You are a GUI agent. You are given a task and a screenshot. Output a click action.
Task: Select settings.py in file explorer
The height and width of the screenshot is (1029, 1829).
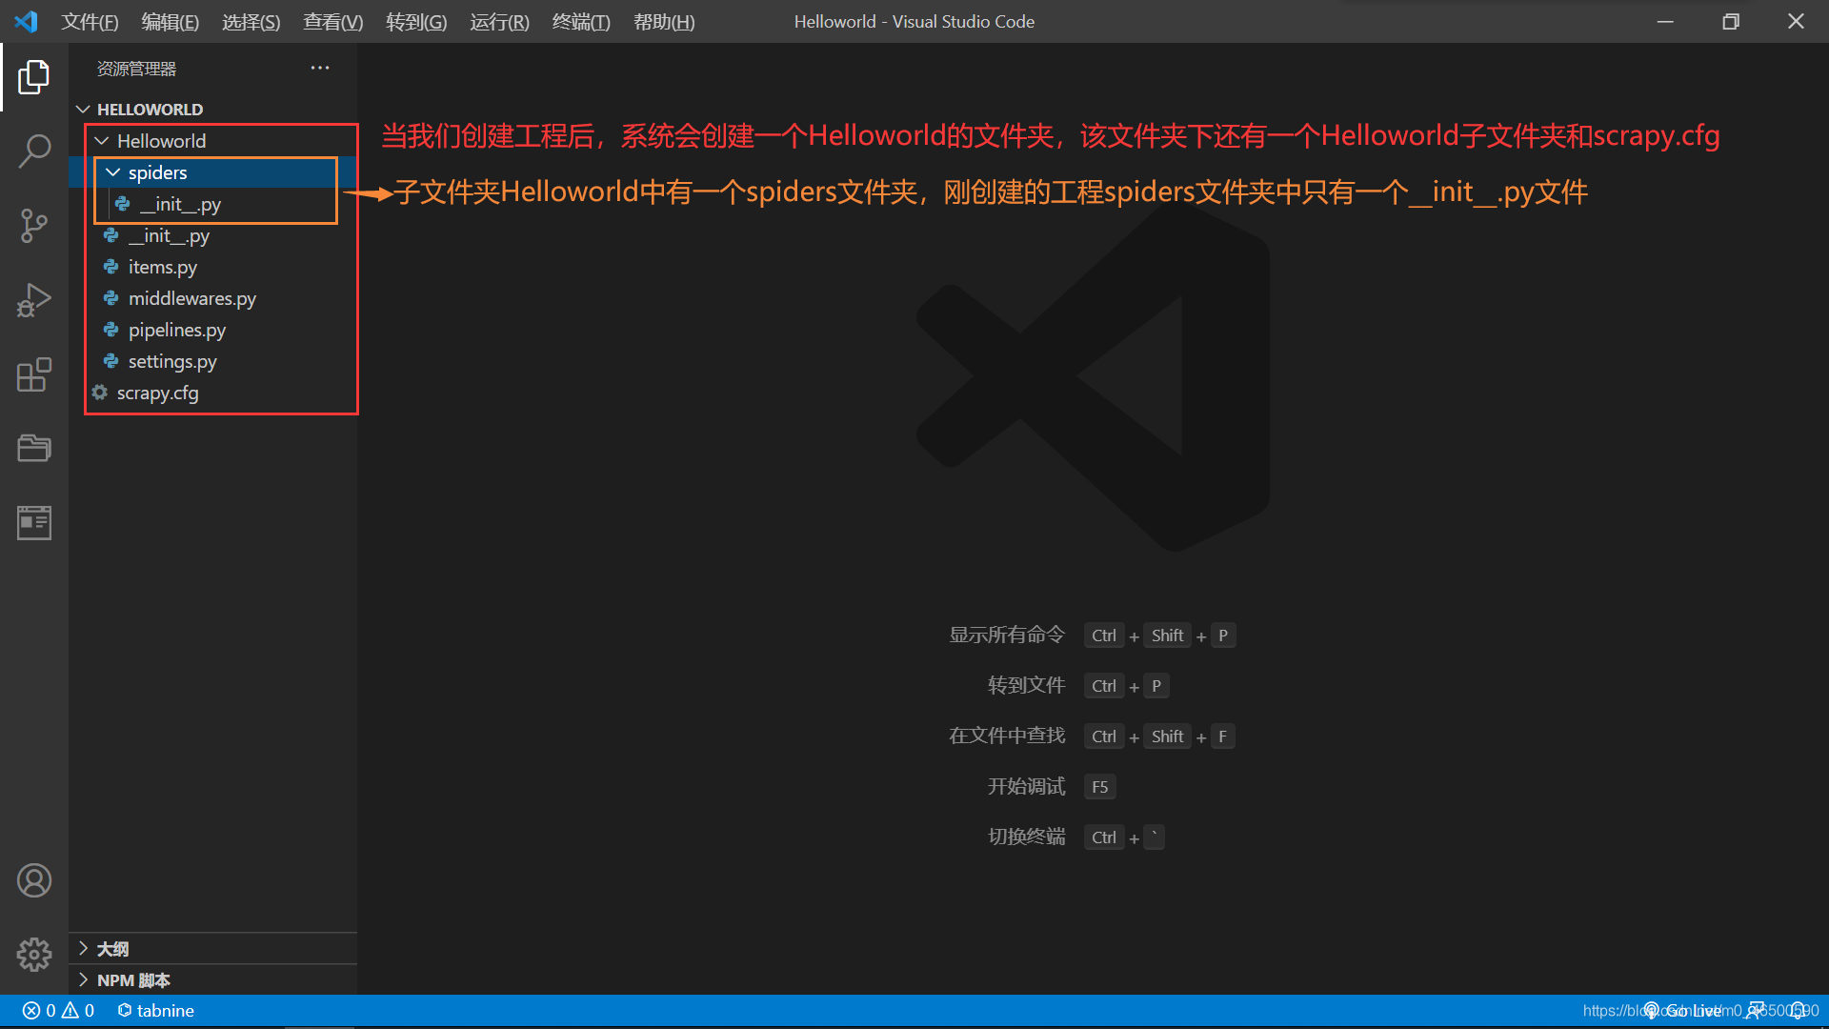(172, 360)
